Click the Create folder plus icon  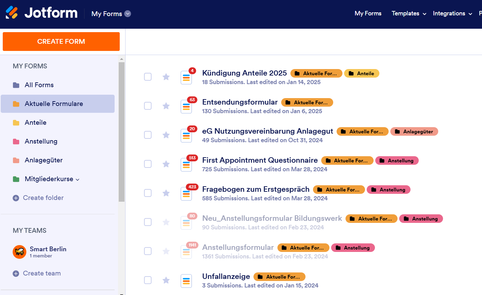coord(16,198)
